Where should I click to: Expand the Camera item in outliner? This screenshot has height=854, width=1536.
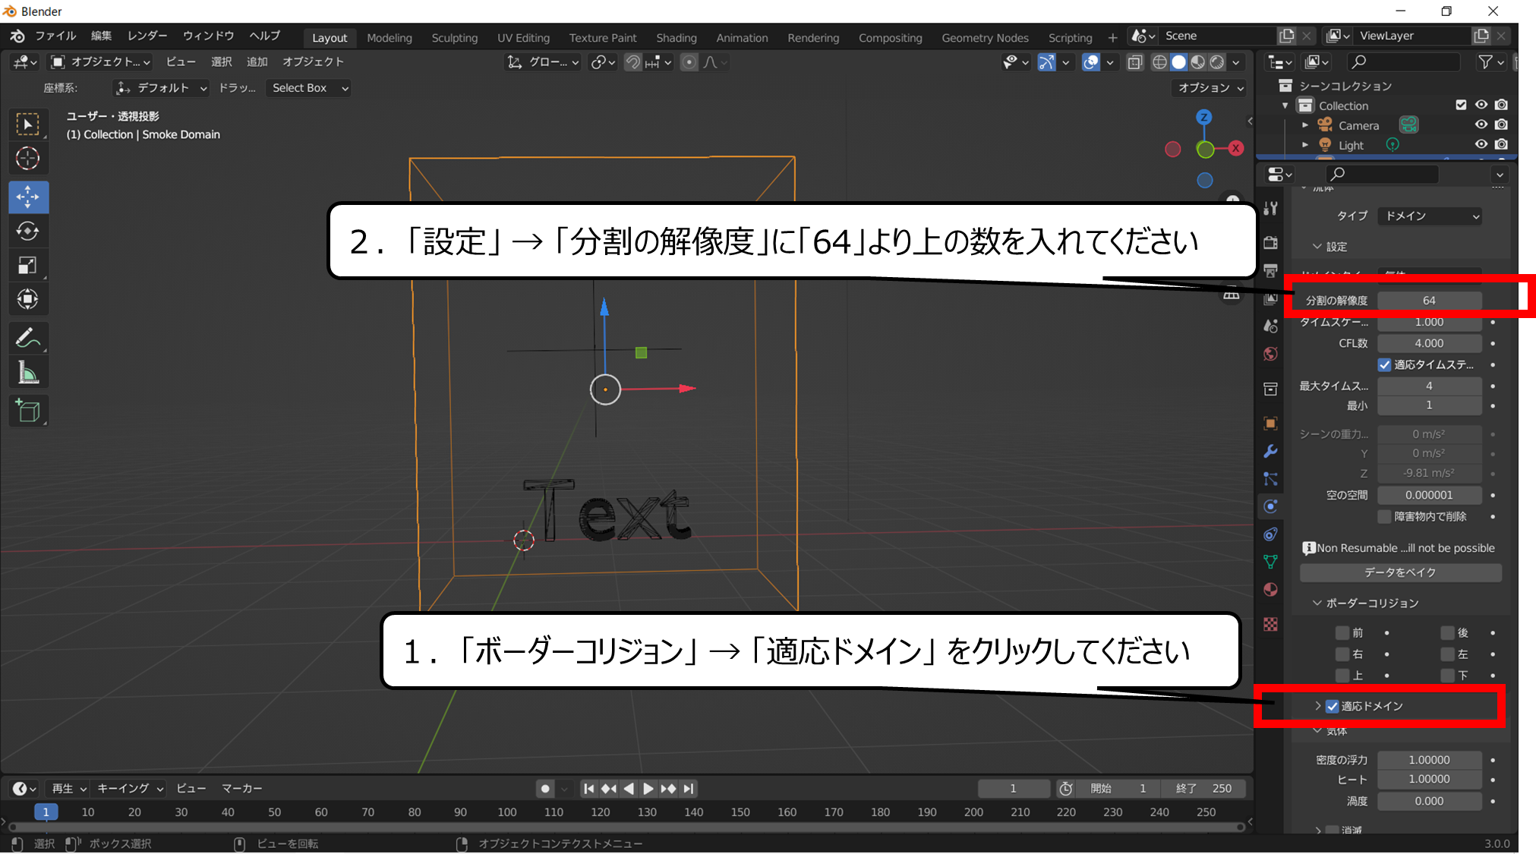click(x=1305, y=124)
